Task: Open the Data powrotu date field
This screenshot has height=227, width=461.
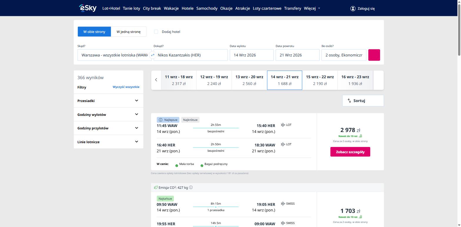Action: coord(298,55)
